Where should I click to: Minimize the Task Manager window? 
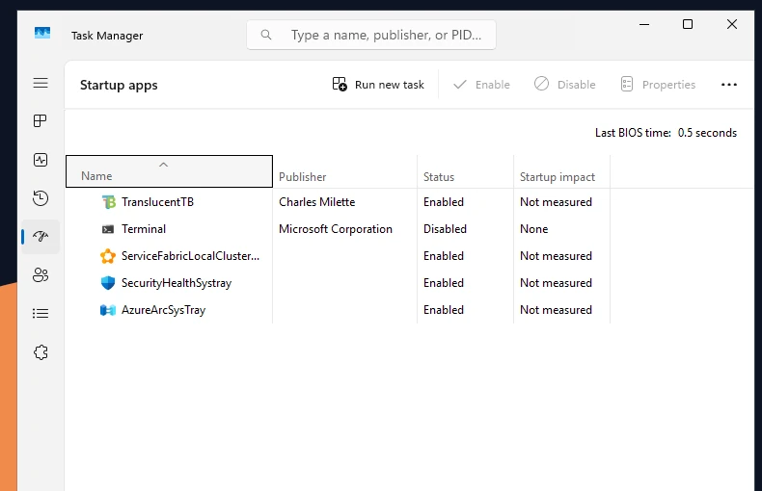[x=644, y=24]
